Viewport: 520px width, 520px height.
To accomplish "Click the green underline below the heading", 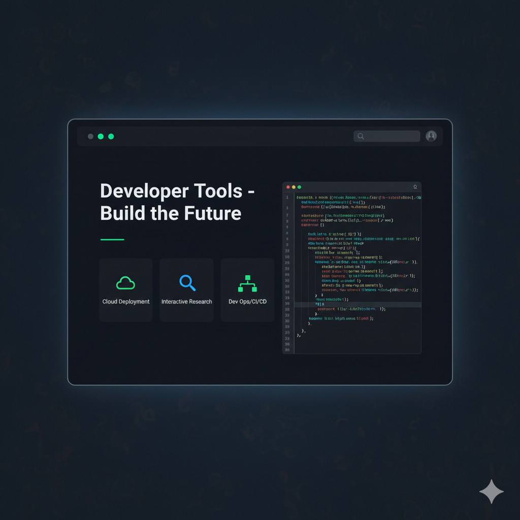I will (112, 239).
